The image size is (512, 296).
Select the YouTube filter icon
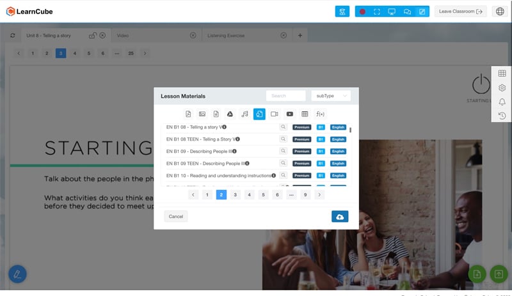click(x=290, y=114)
